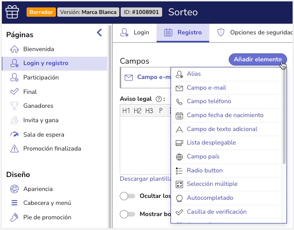Click the dropdown list scrollbar
The height and width of the screenshot is (230, 294).
click(x=284, y=116)
